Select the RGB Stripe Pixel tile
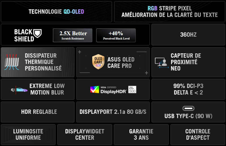 (169, 12)
